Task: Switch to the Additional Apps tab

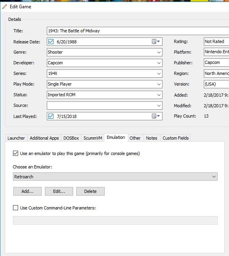Action: point(44,138)
